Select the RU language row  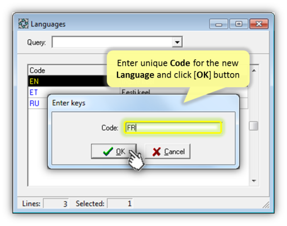coord(37,103)
